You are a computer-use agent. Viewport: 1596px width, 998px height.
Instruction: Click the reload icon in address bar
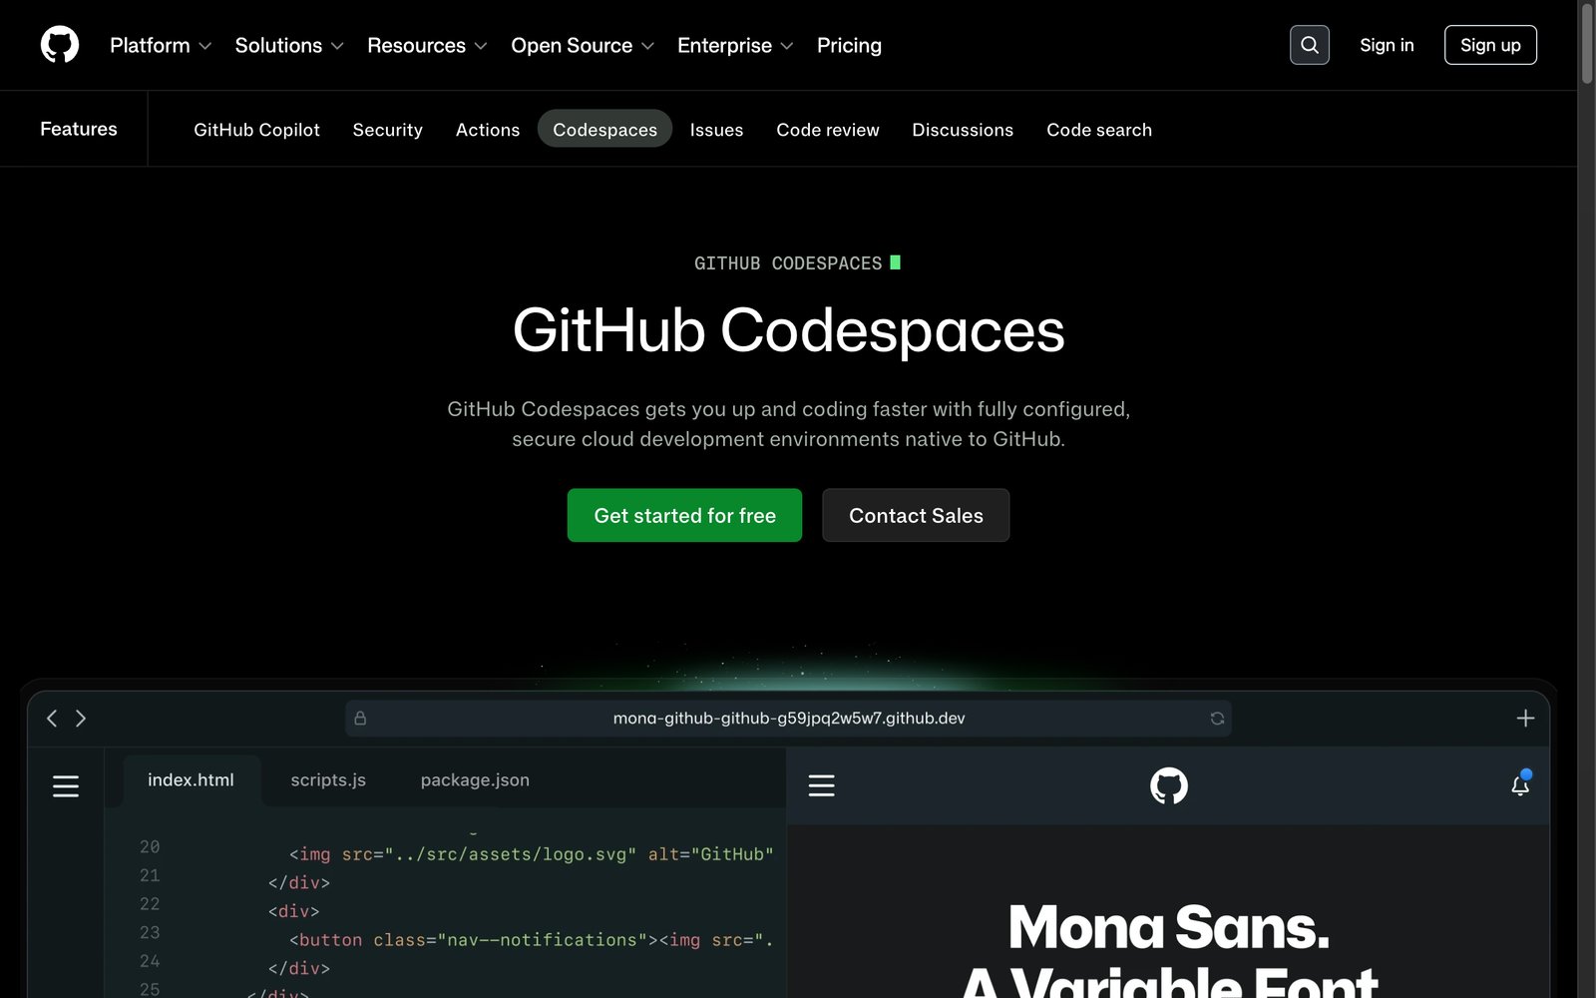pos(1217,719)
